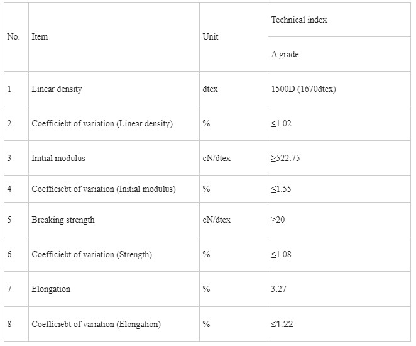This screenshot has width=416, height=346.
Task: Click the 'Initial modulus' item cell
Action: click(58, 159)
